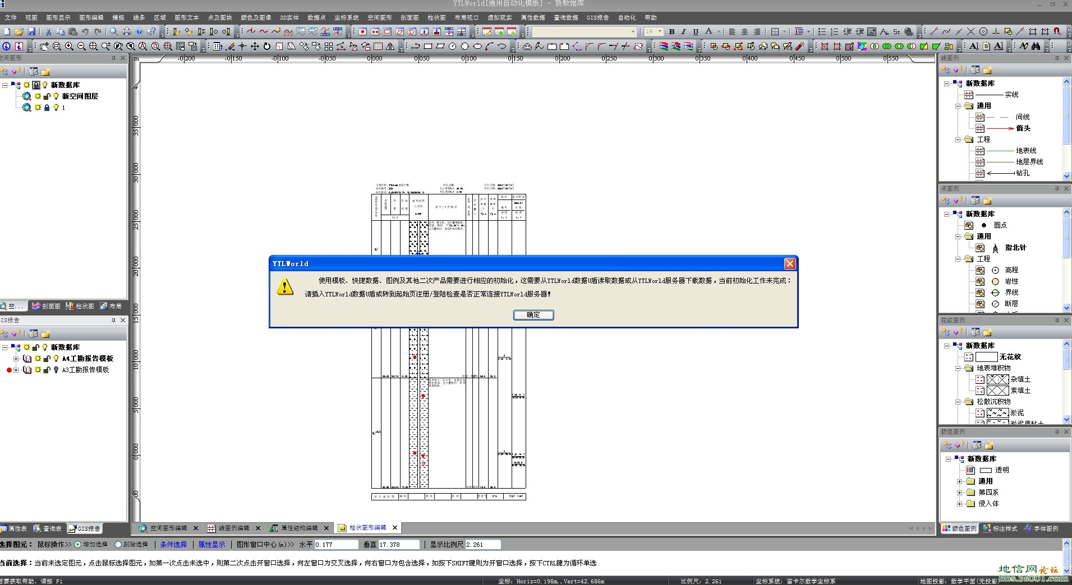This screenshot has width=1072, height=585.
Task: Click the Cut scissors icon
Action: 48,31
